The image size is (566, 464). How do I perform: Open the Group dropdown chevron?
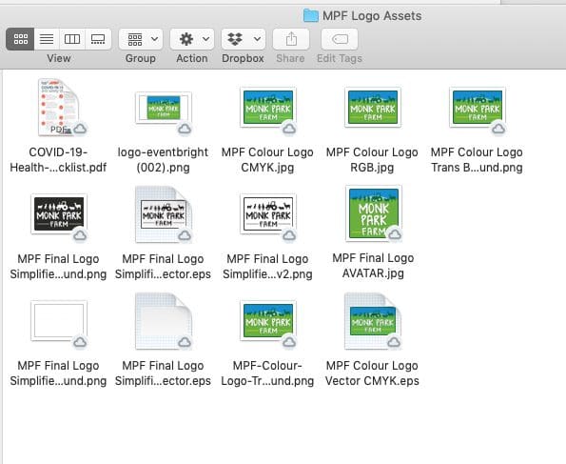coord(154,39)
